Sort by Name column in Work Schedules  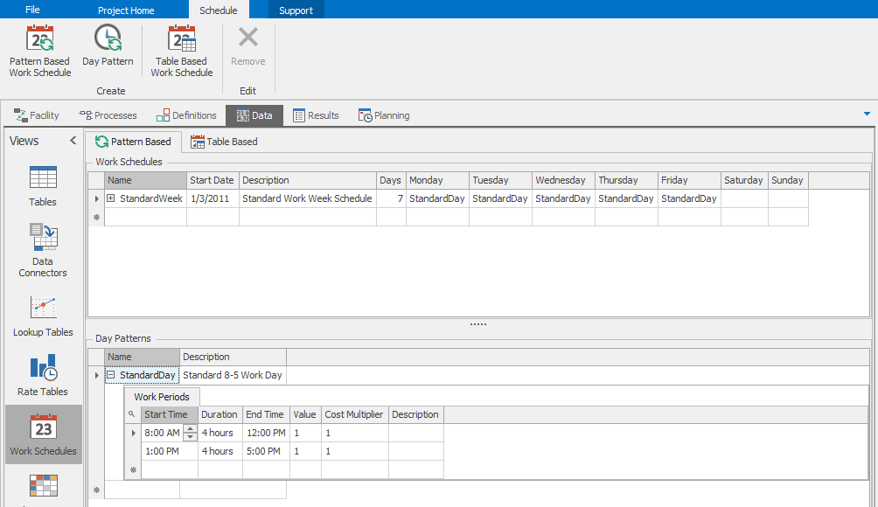coord(145,180)
